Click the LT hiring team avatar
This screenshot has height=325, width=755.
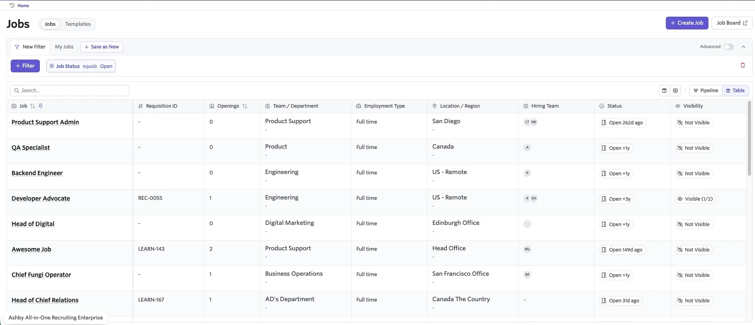coord(527,122)
